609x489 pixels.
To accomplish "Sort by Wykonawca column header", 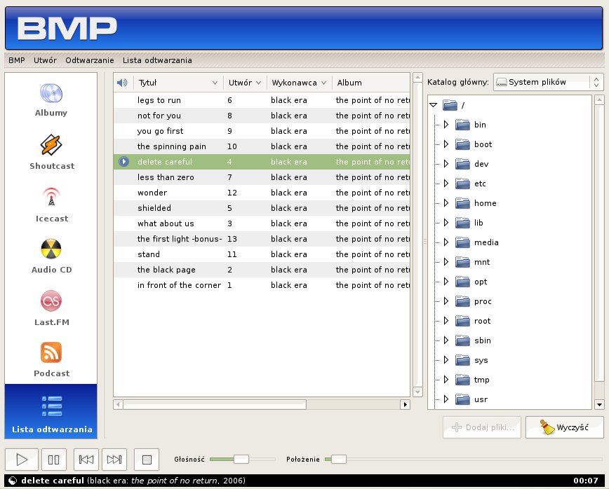I will point(299,83).
